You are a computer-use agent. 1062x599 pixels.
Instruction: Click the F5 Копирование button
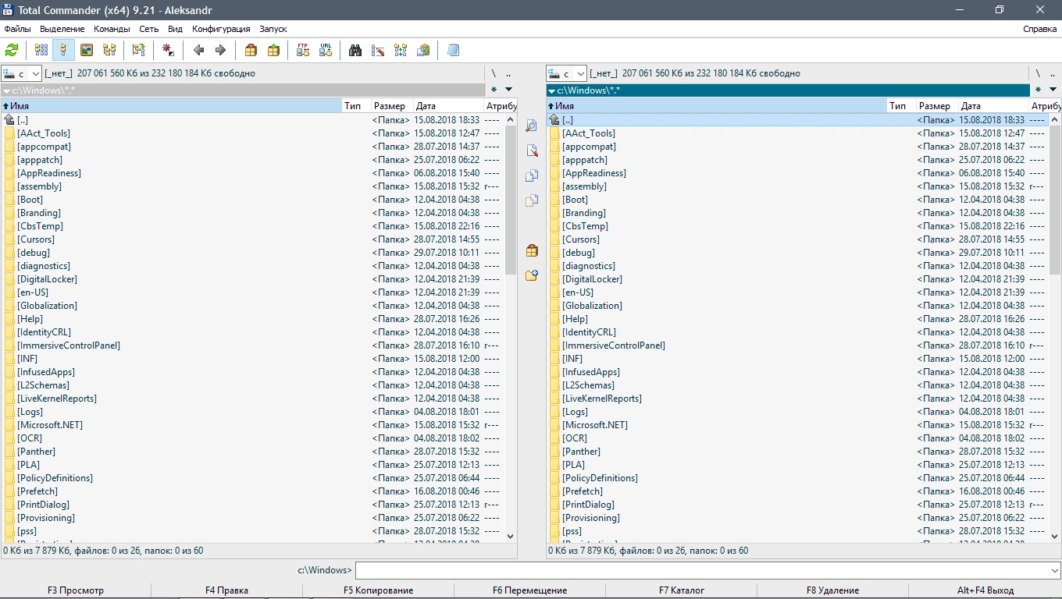378,590
